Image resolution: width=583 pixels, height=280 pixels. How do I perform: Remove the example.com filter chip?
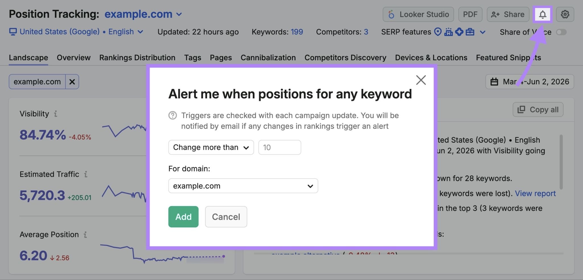(x=72, y=82)
